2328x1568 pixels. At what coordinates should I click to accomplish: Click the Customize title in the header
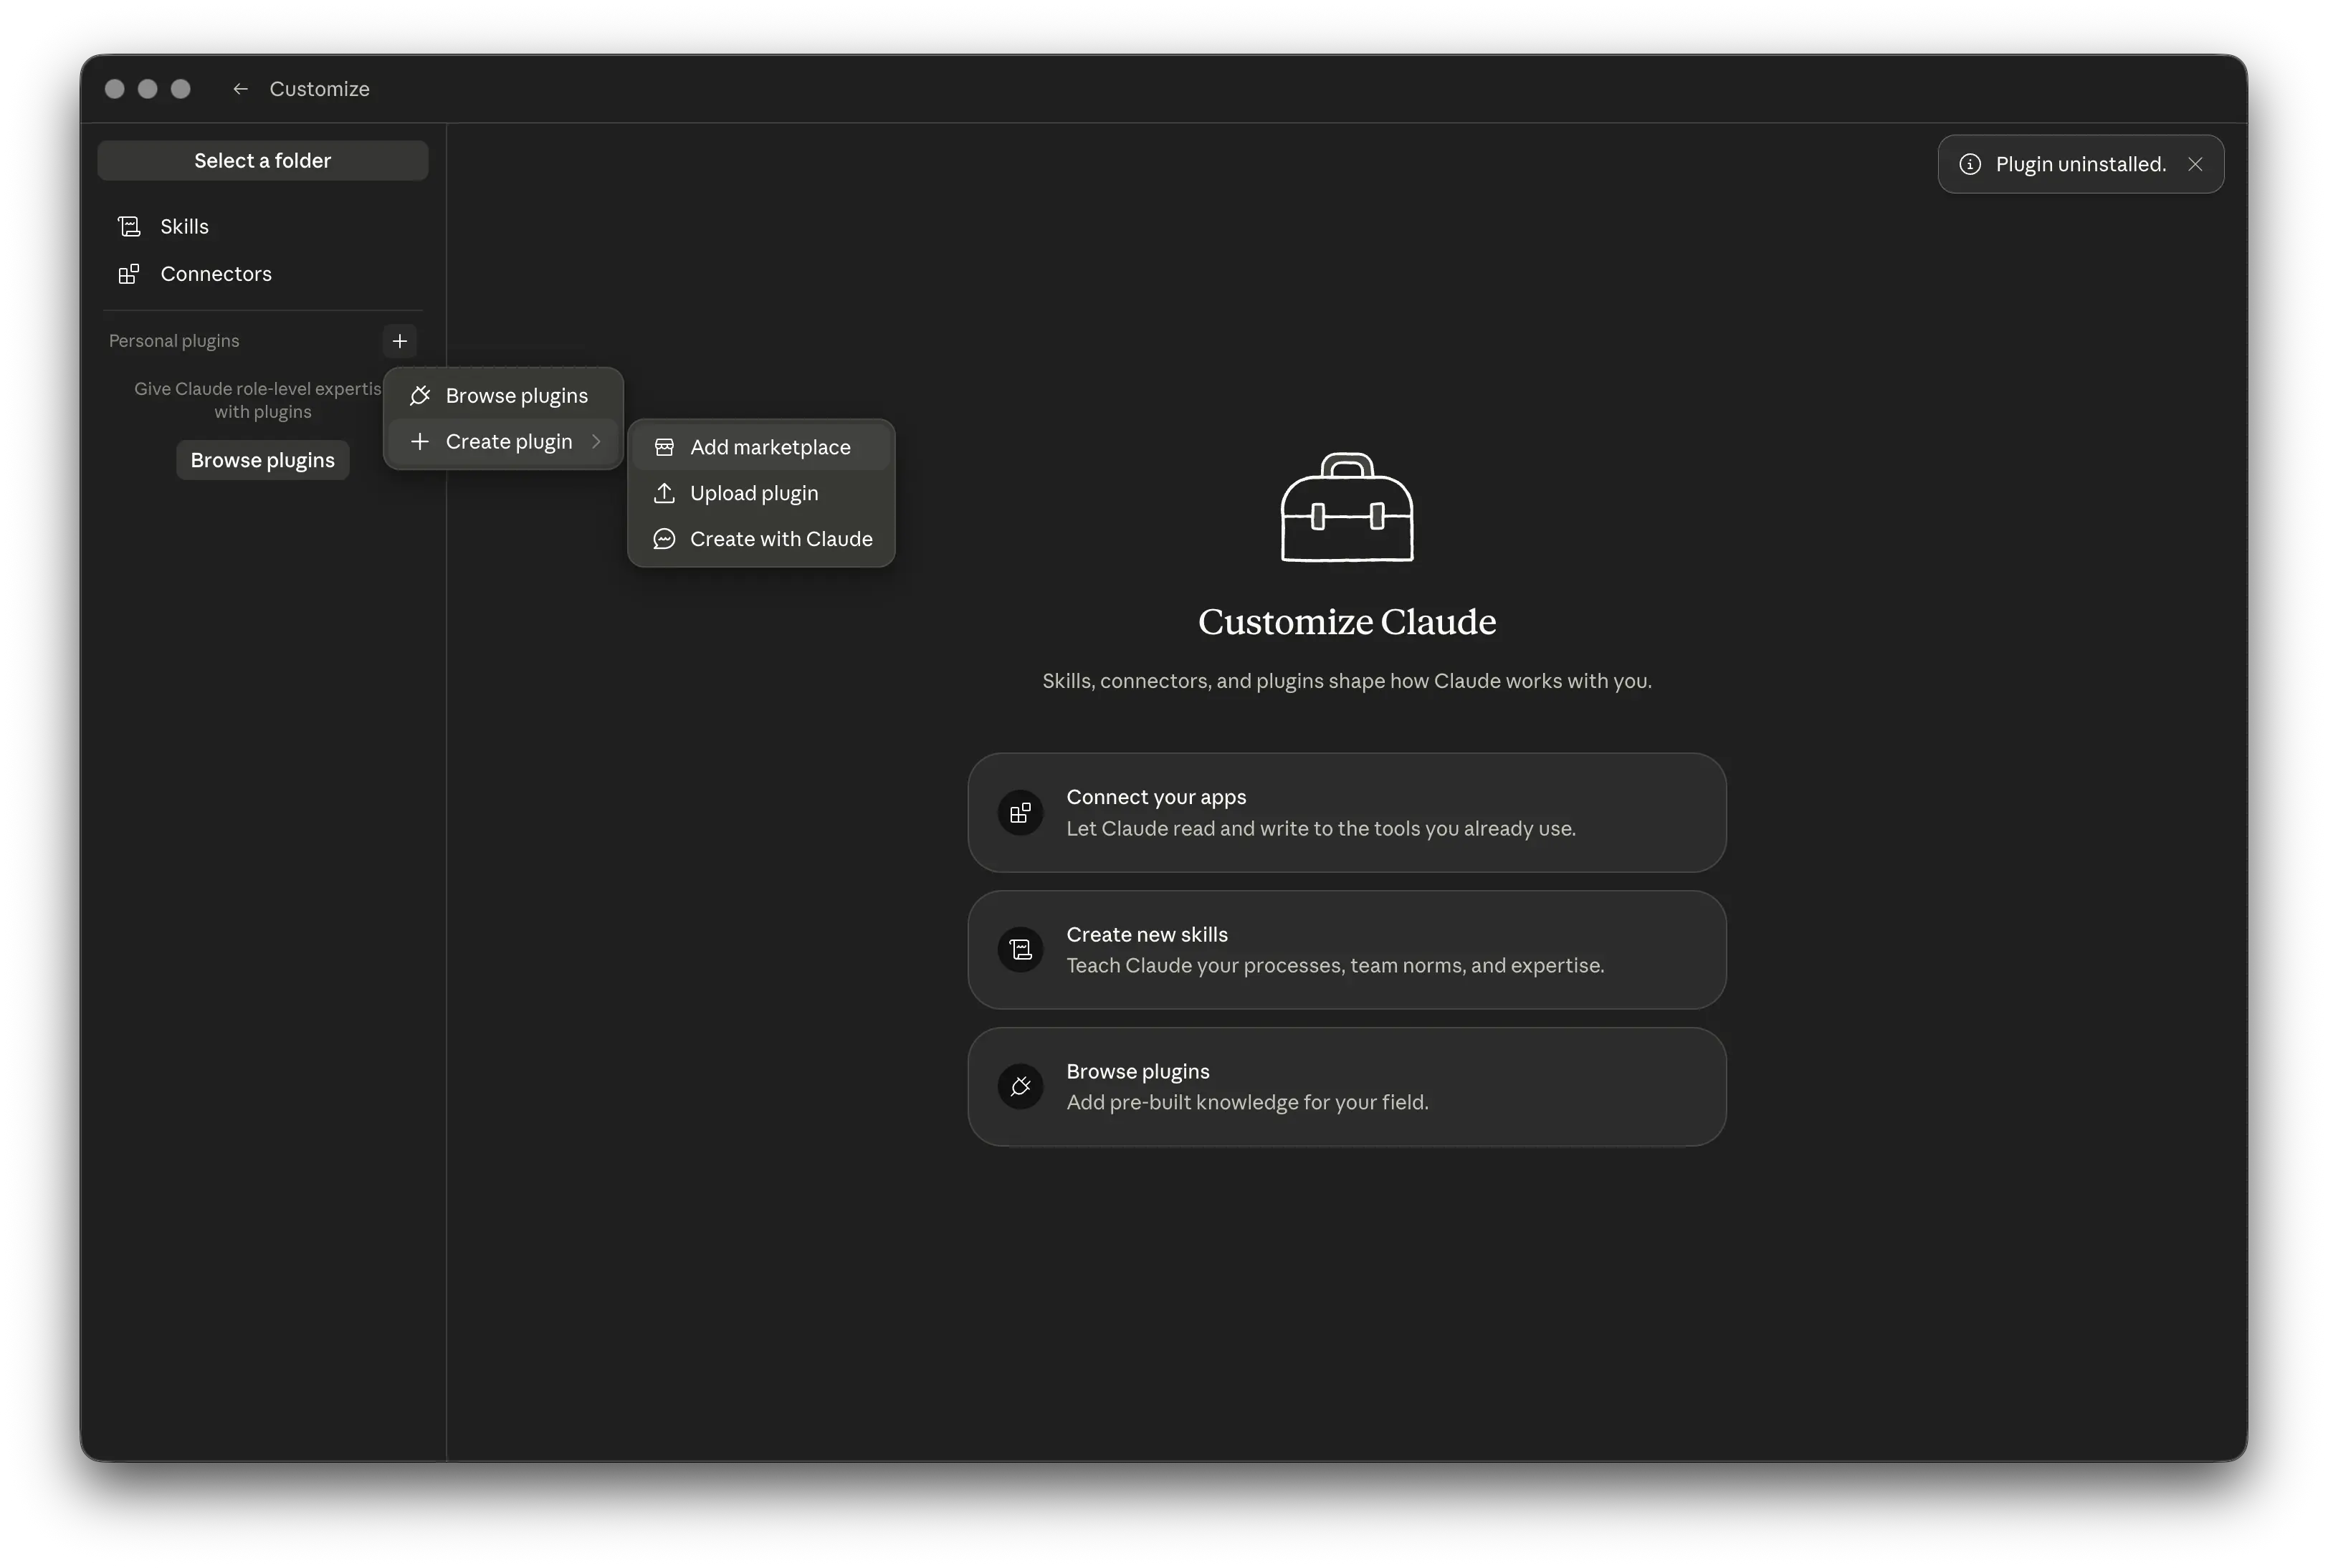[319, 89]
